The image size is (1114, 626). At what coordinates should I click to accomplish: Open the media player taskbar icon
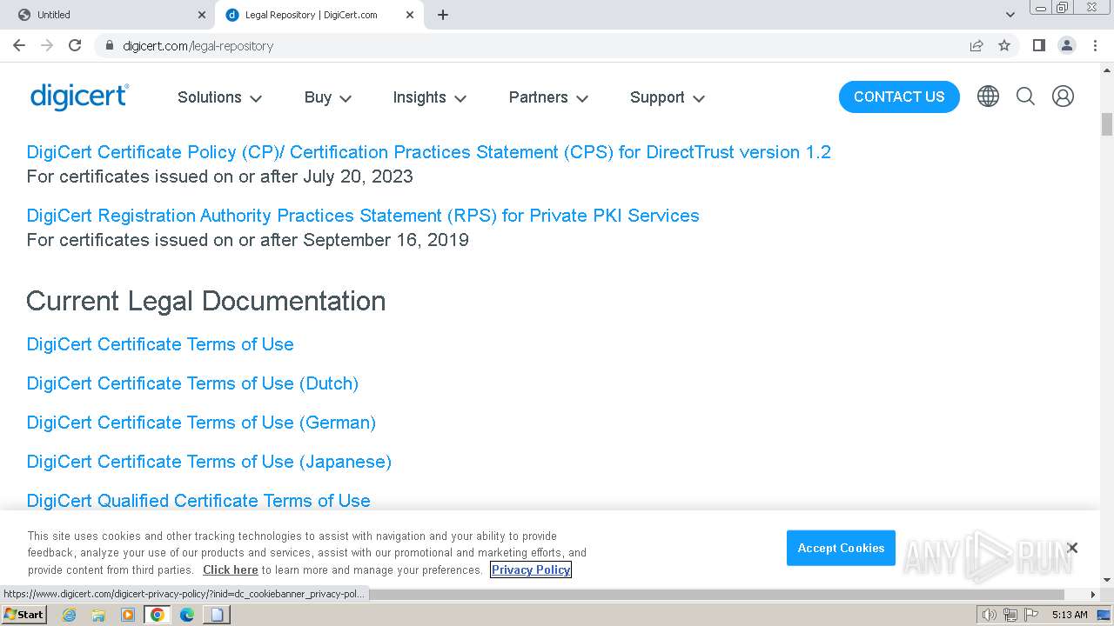tap(128, 615)
